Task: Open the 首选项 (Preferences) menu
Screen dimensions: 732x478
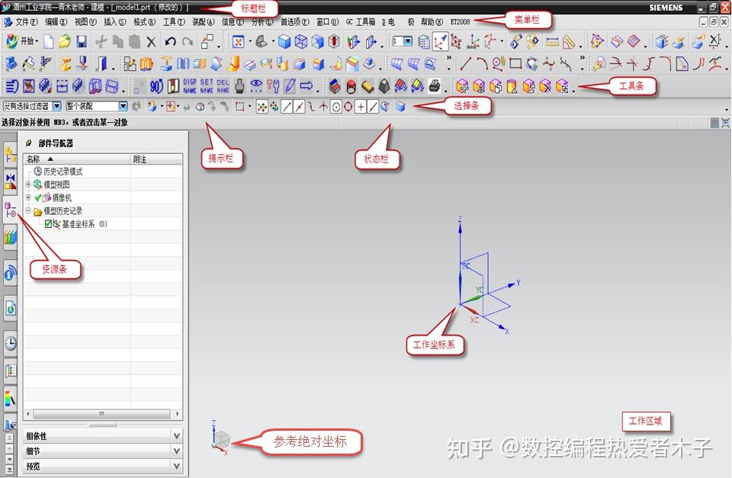Action: pyautogui.click(x=294, y=22)
